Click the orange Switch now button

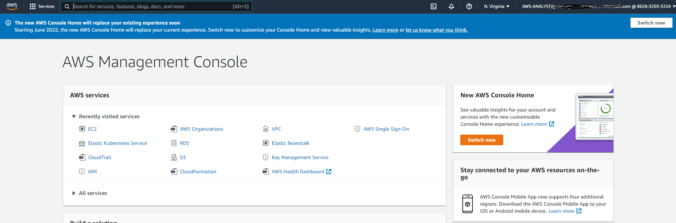482,140
